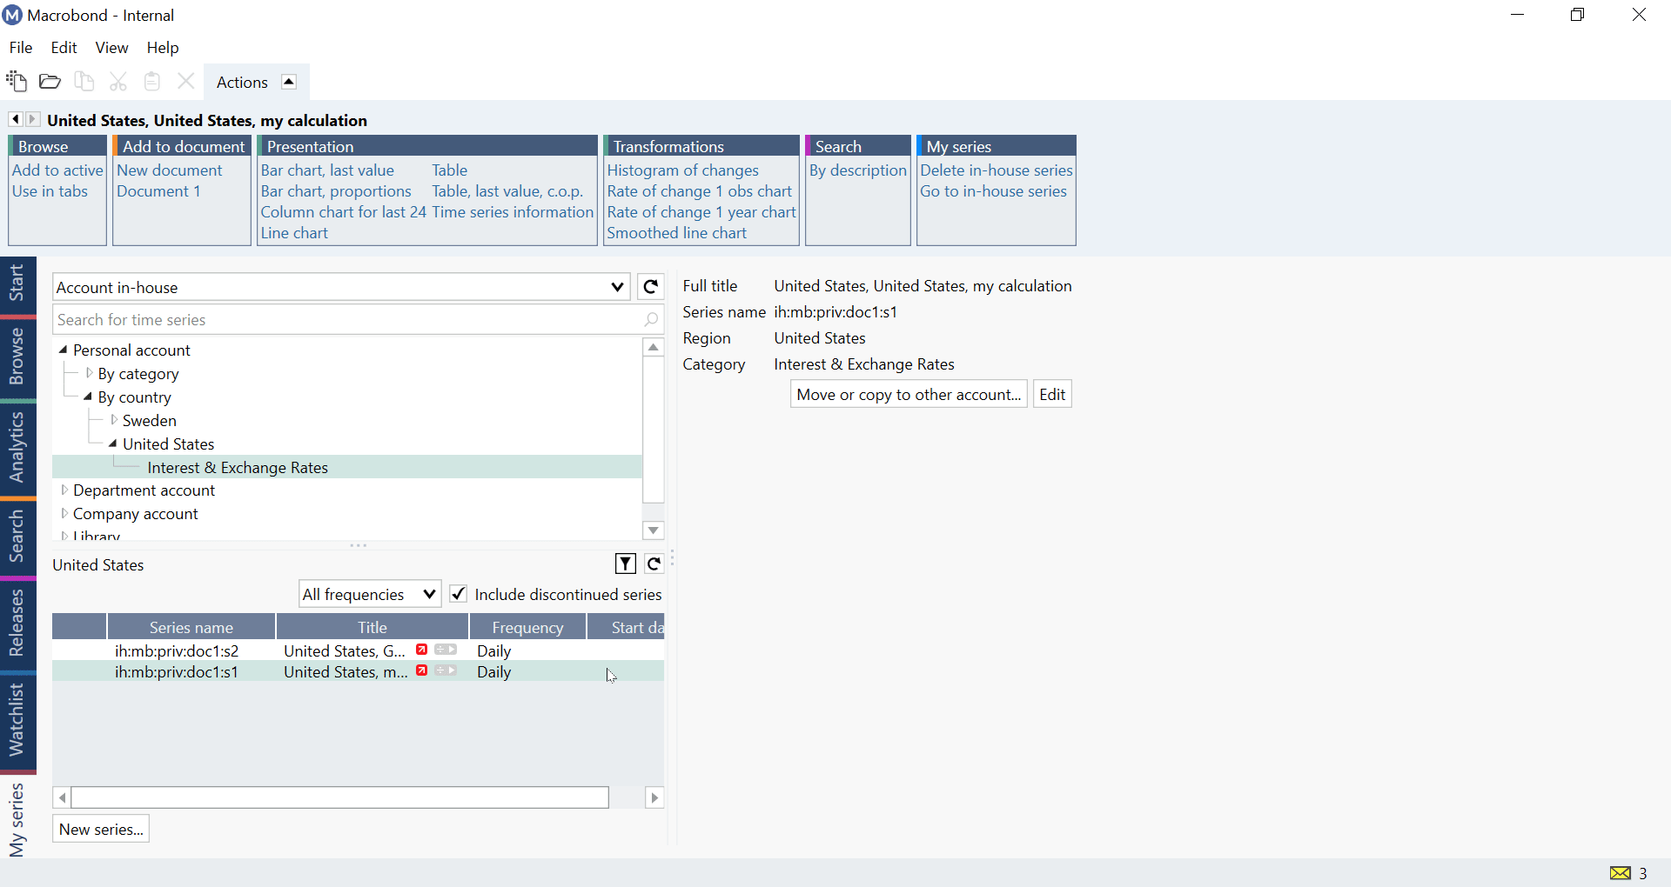Collapse the Personal account node
Image resolution: width=1671 pixels, height=887 pixels.
click(x=63, y=350)
